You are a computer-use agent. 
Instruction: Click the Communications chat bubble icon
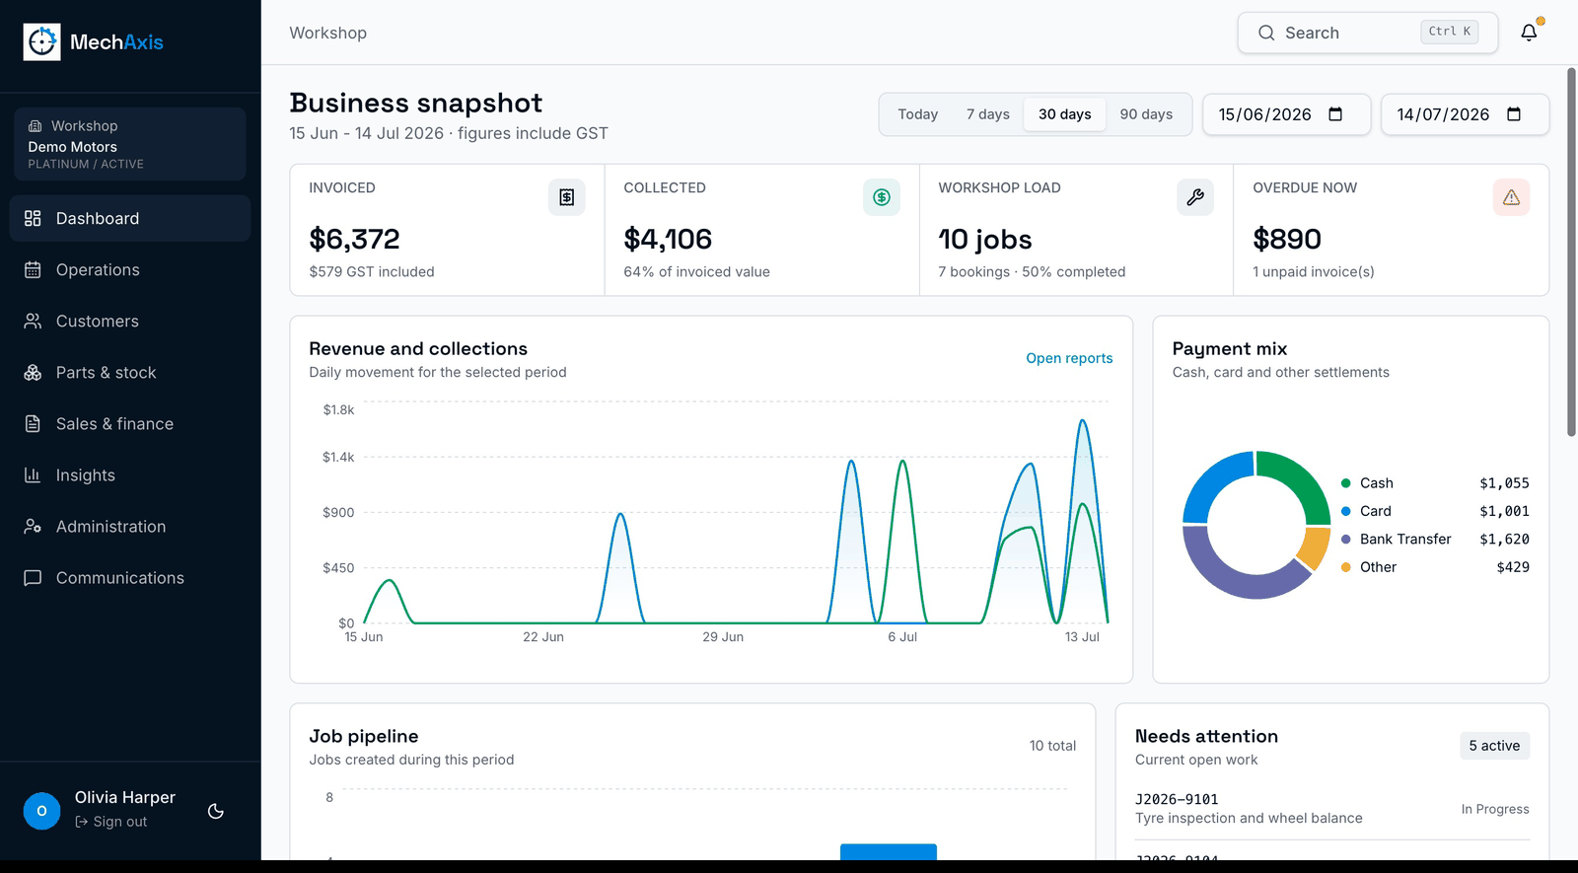(x=33, y=577)
